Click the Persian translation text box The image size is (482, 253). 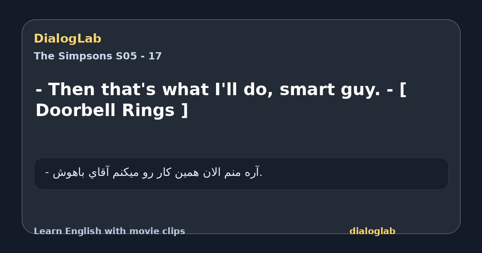click(241, 173)
